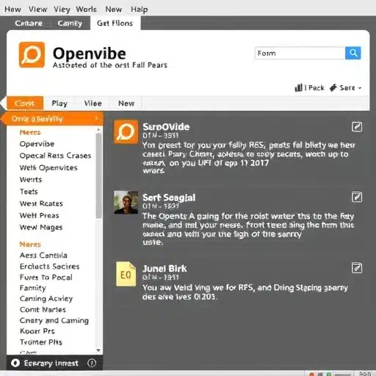Switch to the Cellare tab

(29, 23)
